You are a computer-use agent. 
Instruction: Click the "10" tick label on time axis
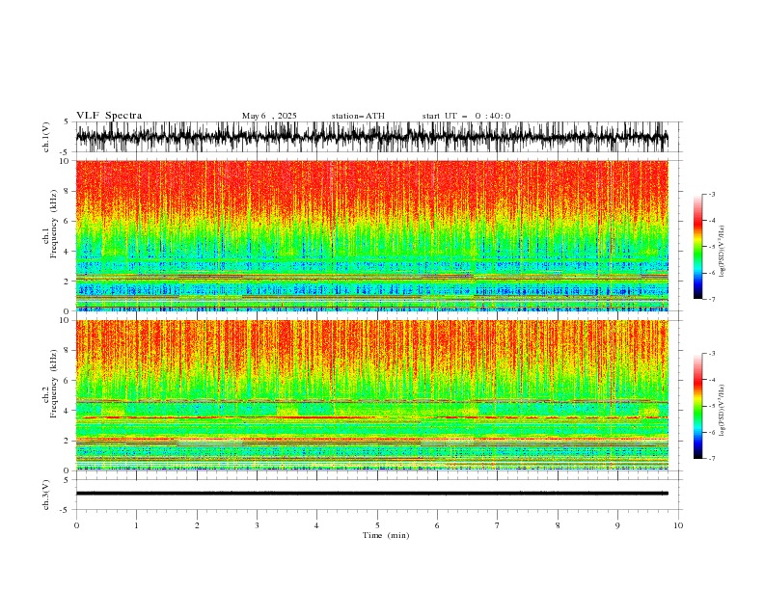pos(678,525)
